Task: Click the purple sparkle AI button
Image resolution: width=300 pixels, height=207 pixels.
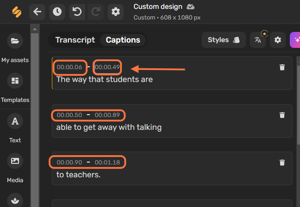Action: (x=295, y=40)
